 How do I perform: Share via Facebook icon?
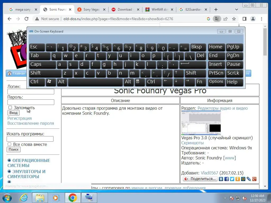click(227, 179)
